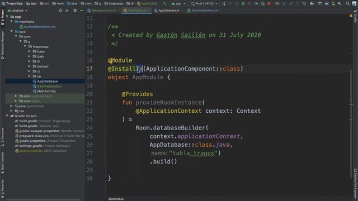Click the Git rollback undo arrow icon
Screen dimensions: 358x201
click(x=304, y=4)
